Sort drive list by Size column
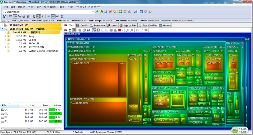 (x=27, y=105)
